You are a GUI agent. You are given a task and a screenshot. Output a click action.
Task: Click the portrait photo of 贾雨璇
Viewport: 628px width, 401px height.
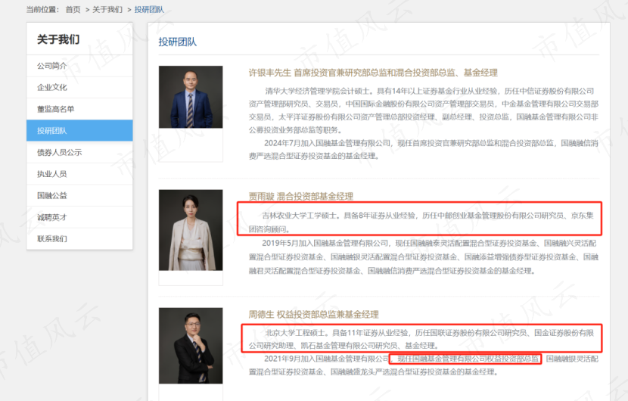pos(191,230)
